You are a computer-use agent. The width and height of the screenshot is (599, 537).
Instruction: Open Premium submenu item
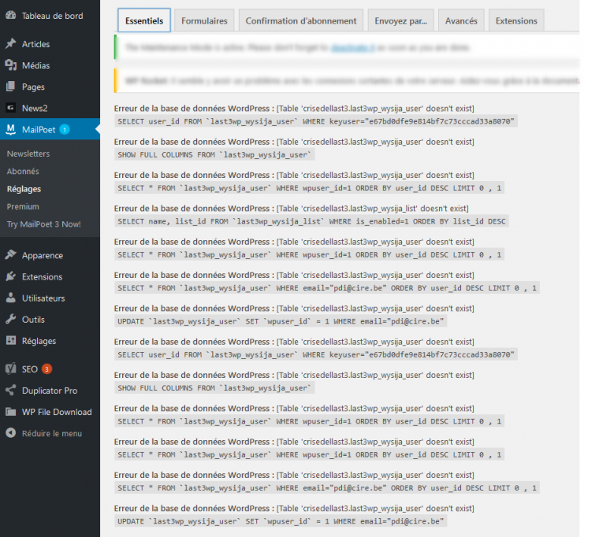(23, 206)
